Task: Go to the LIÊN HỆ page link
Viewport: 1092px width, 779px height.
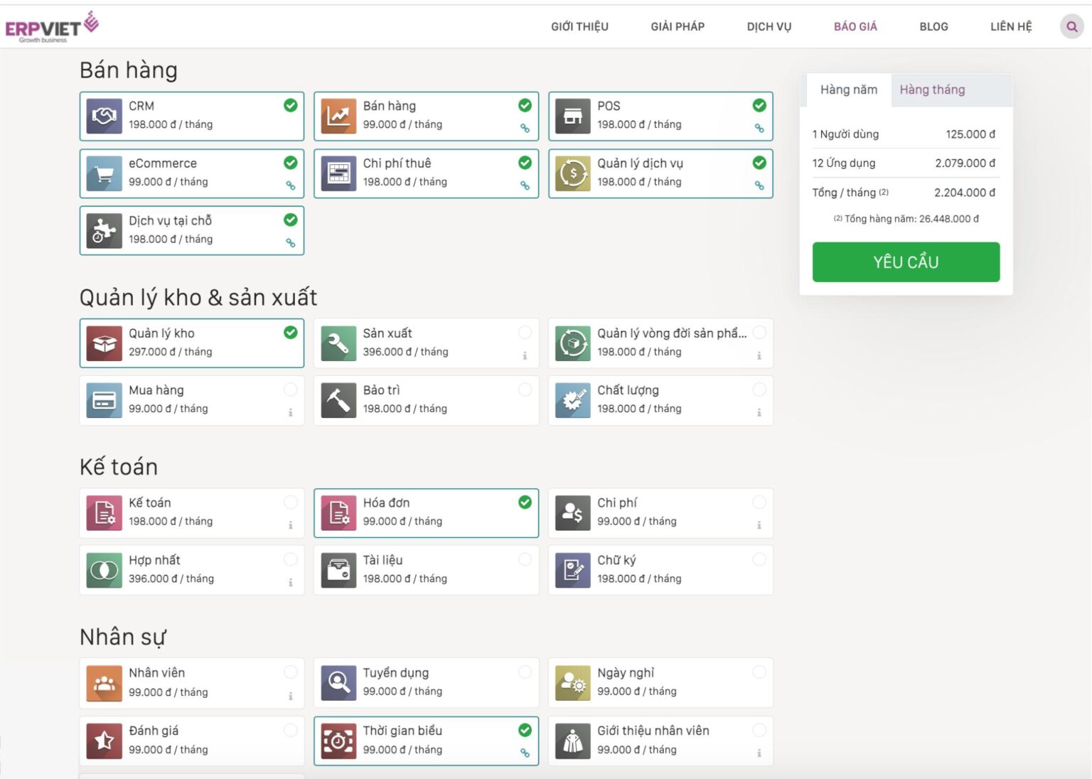Action: pyautogui.click(x=1010, y=27)
